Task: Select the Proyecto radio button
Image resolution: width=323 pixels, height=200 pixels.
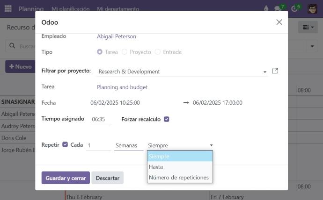Action: tap(125, 52)
